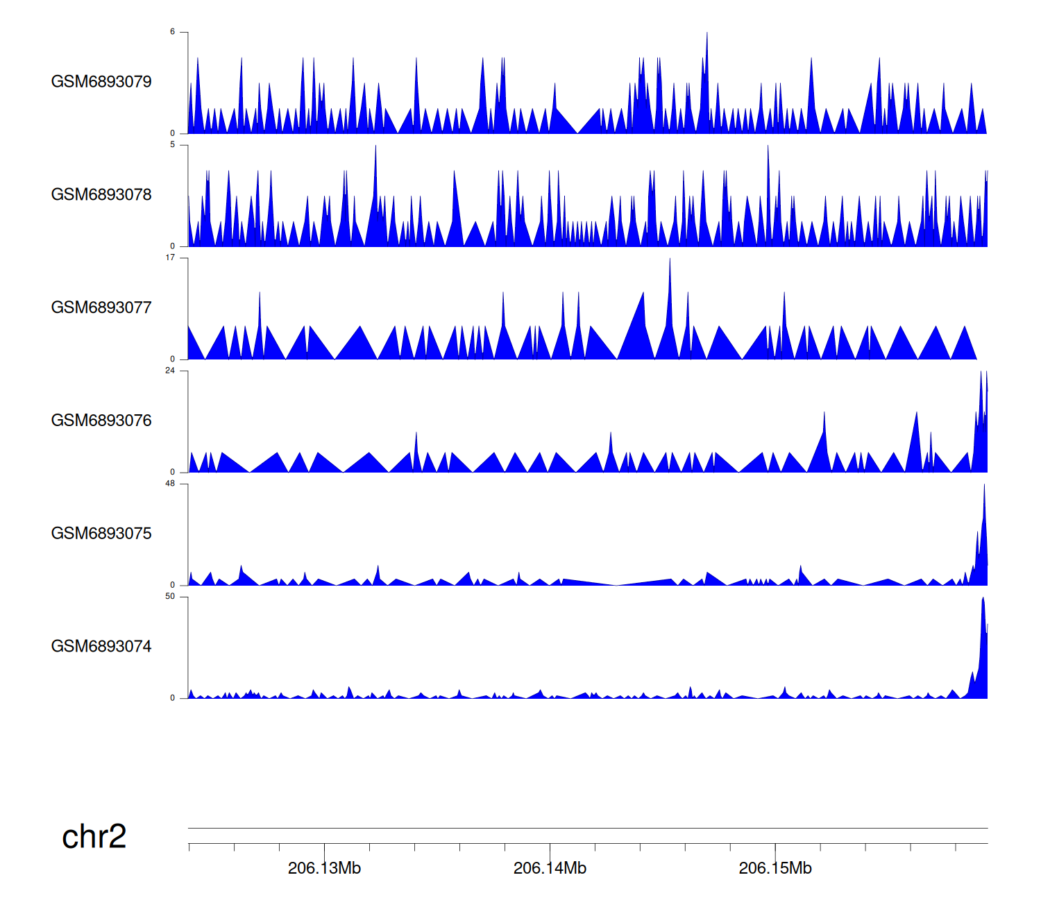Click the 206.15Mb axis position label
Viewport: 1041px width, 916px height.
point(775,869)
